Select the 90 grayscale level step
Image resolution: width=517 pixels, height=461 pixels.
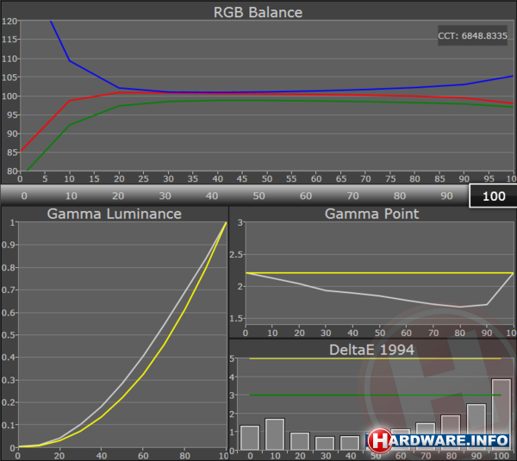tap(446, 196)
